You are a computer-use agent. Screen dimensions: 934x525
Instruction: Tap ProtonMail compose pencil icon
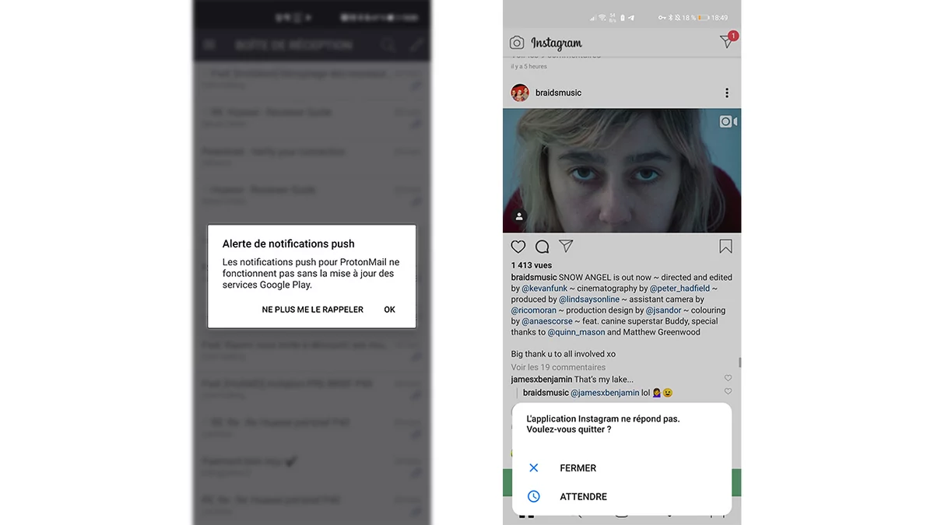[416, 45]
